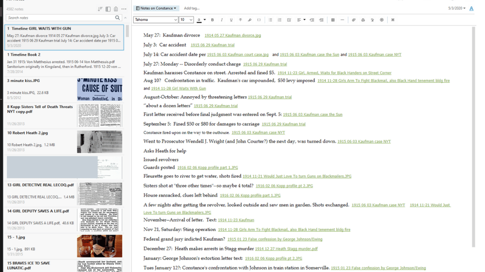Screen dimensions: 485x272
Task: Click the blue A icon at top right
Action: click(471, 9)
